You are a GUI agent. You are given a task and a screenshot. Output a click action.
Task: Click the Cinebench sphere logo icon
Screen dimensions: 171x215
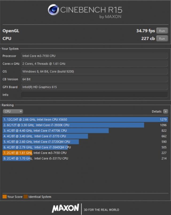pyautogui.click(x=53, y=10)
